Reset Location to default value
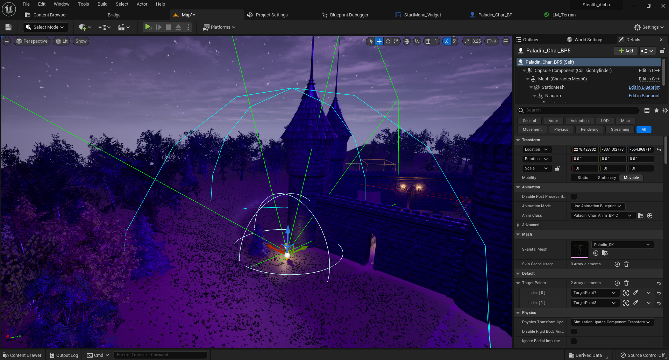 tap(659, 150)
